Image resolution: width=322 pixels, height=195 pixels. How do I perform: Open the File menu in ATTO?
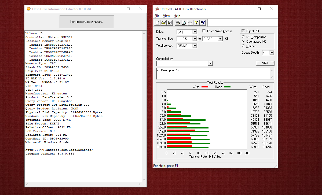(x=157, y=16)
